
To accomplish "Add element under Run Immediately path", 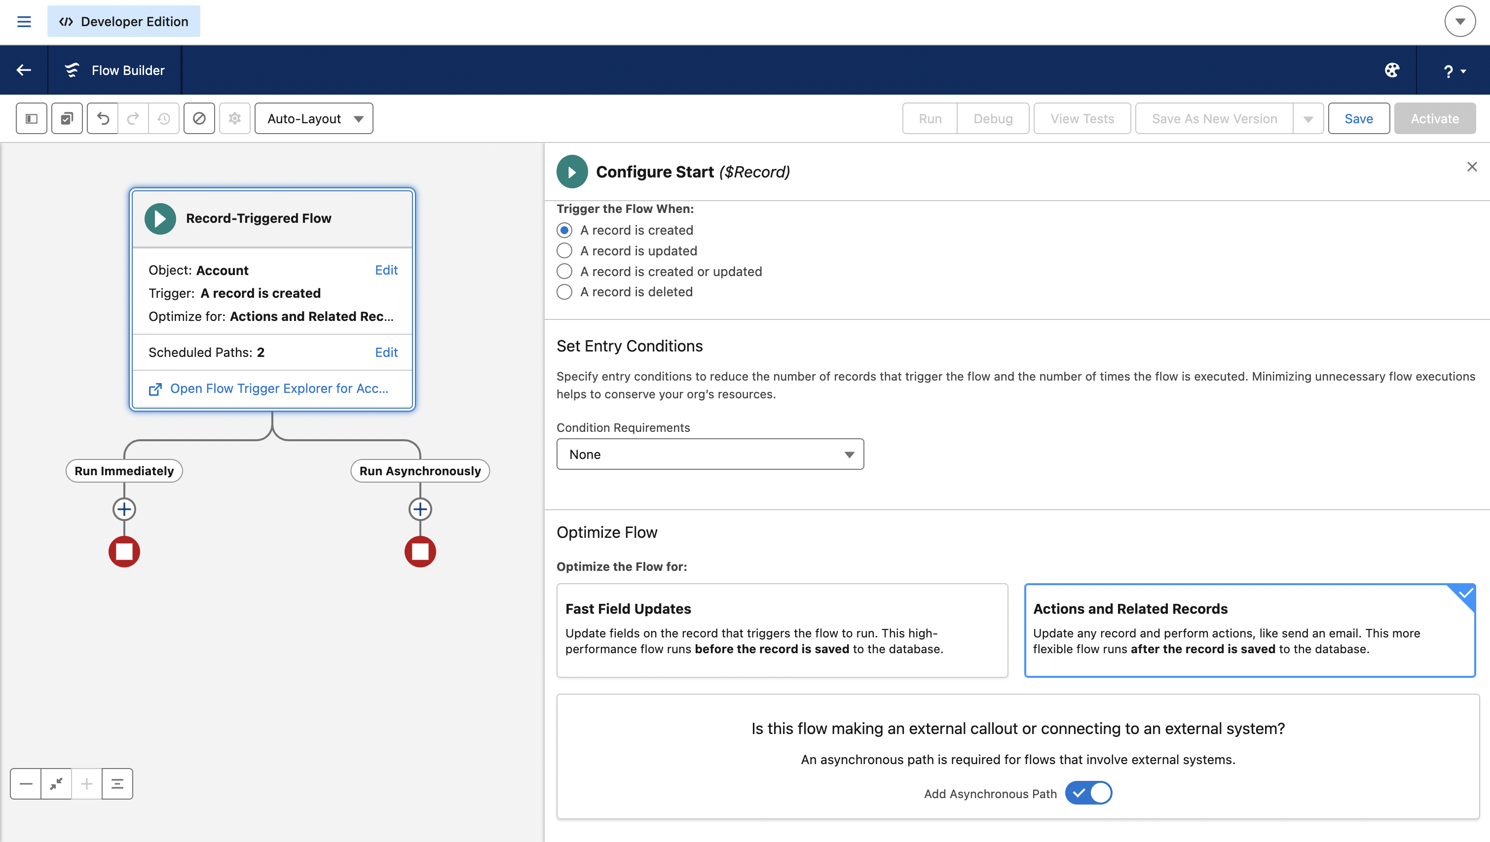I will click(x=124, y=509).
